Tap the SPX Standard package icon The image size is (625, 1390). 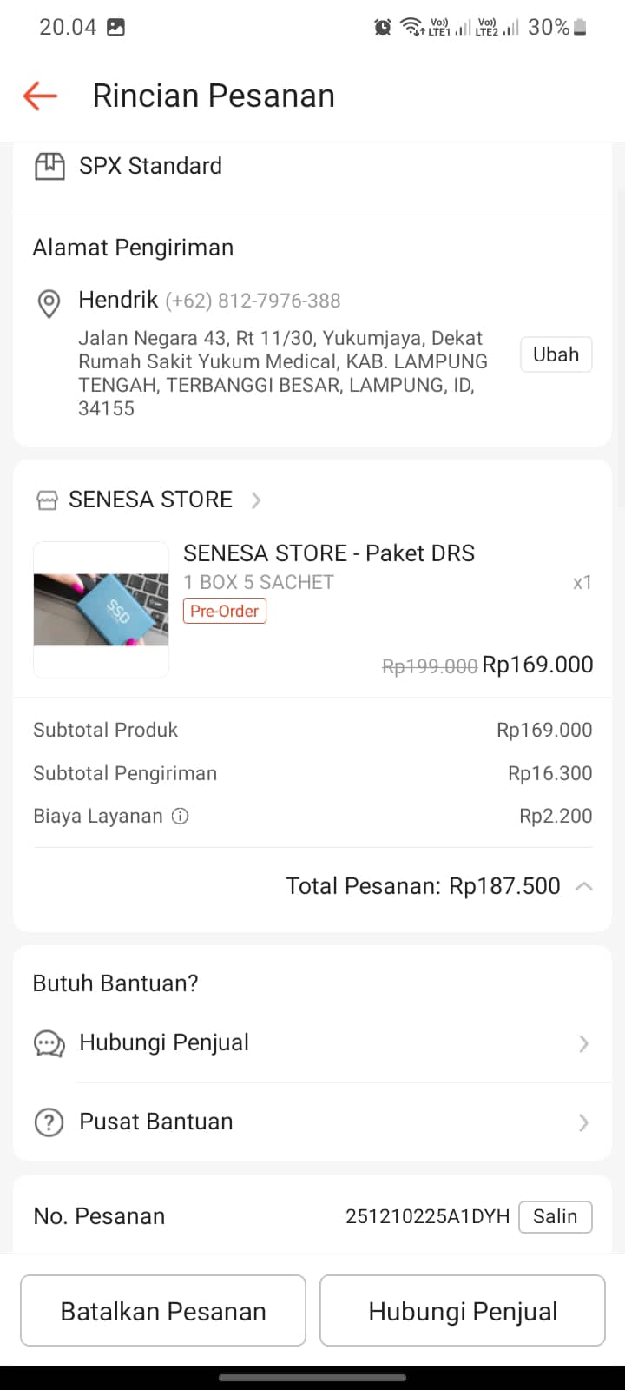[49, 166]
